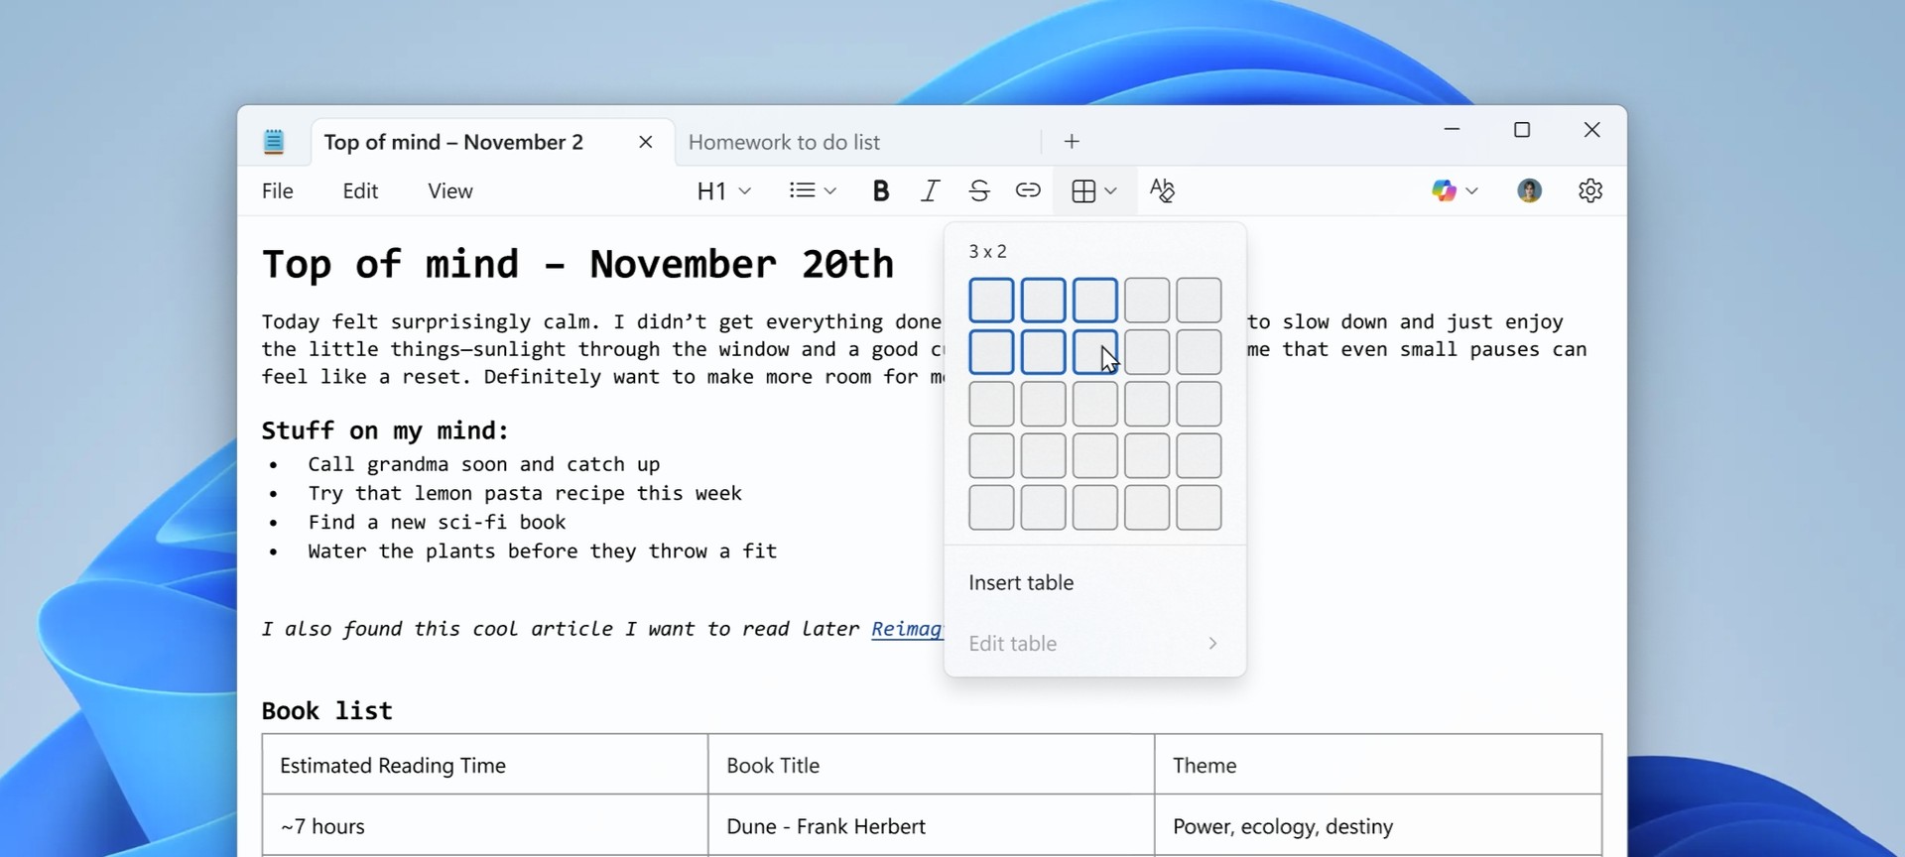The width and height of the screenshot is (1905, 857).
Task: Click the 'Estimated Reading Time' table header cell
Action: pos(485,765)
